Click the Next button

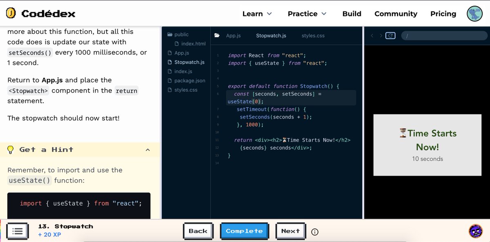point(290,231)
